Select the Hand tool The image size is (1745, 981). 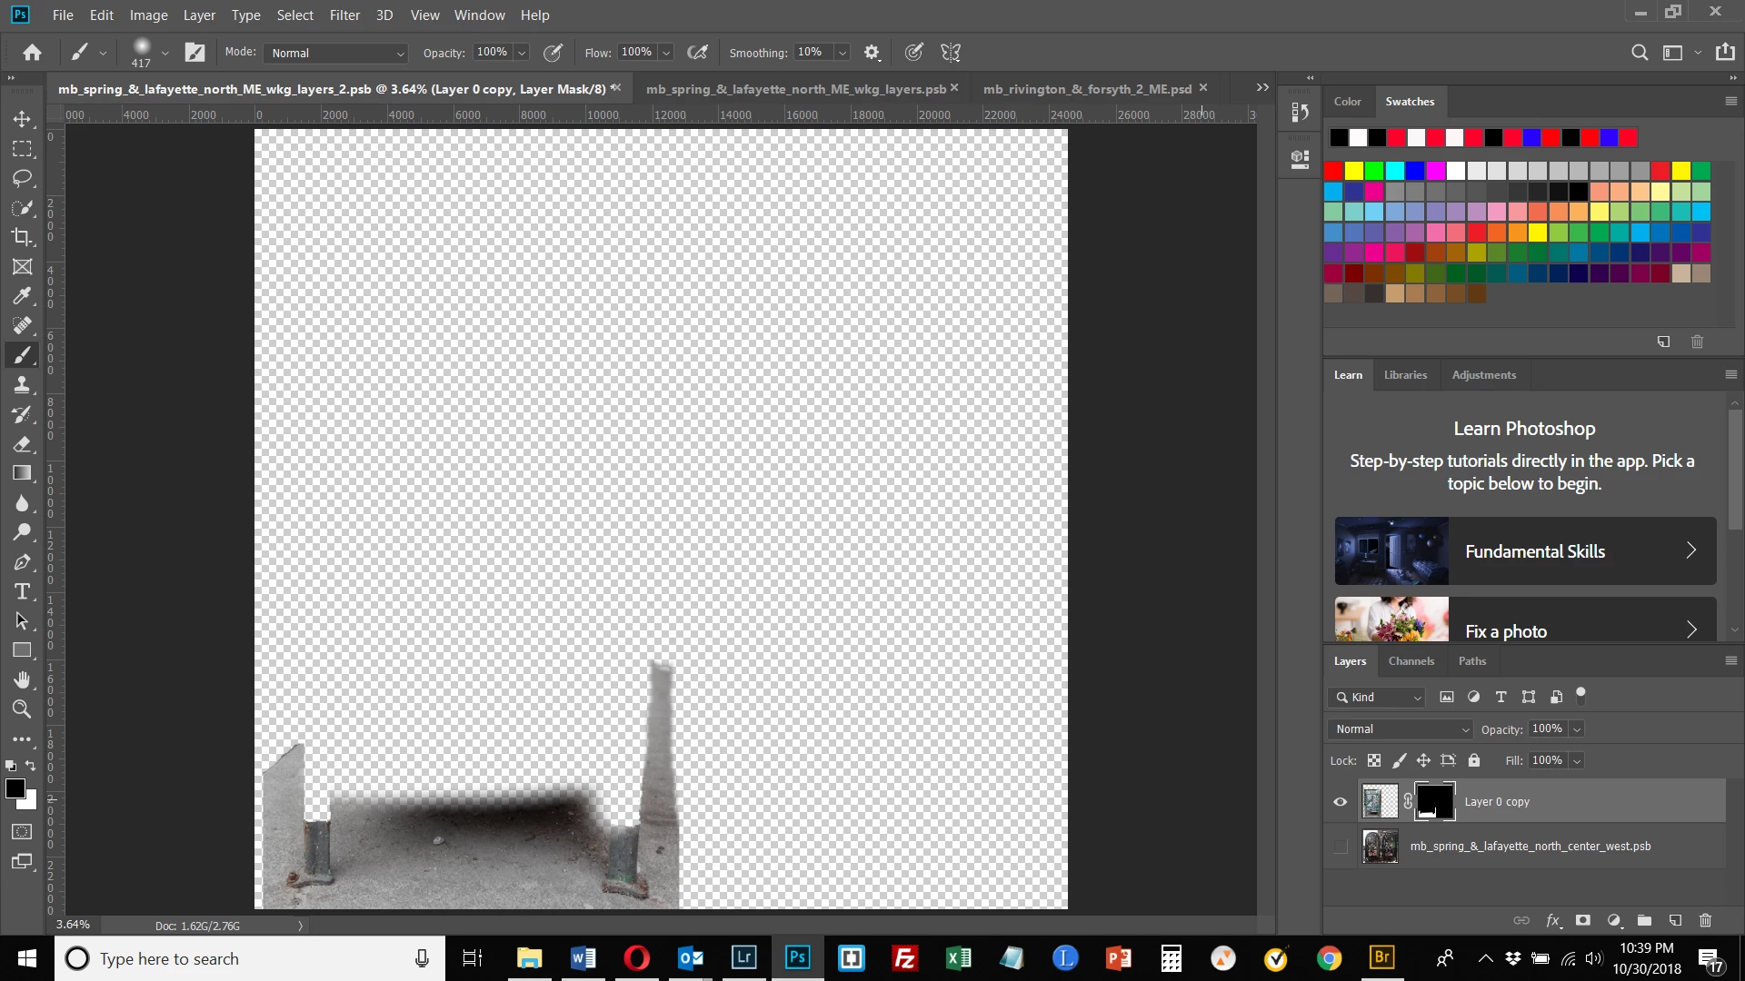(22, 680)
